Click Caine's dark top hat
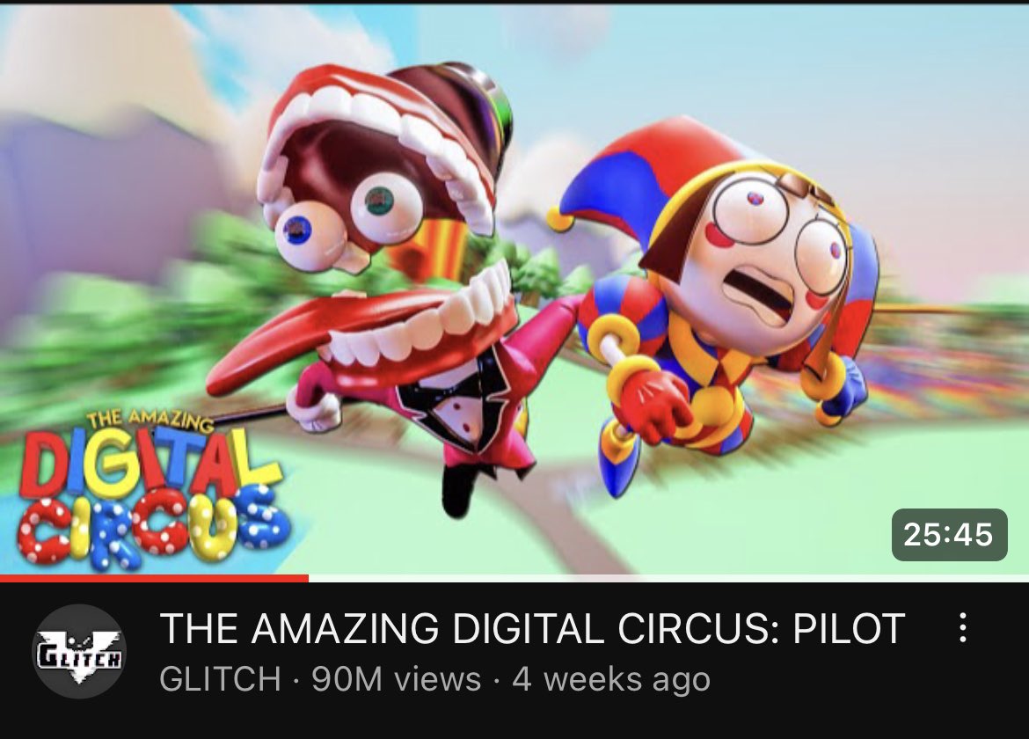The height and width of the screenshot is (739, 1029). [459, 105]
